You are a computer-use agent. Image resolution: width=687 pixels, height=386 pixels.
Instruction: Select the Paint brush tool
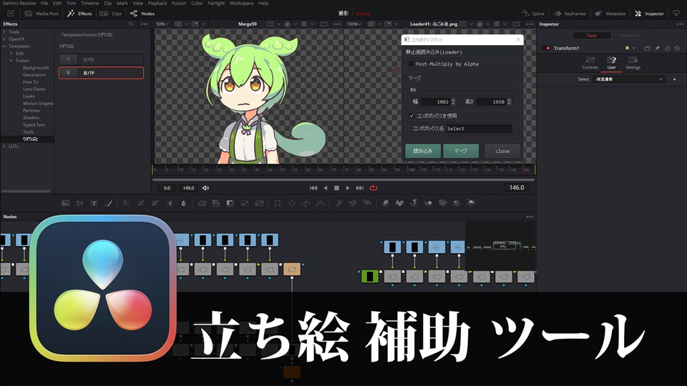click(x=108, y=203)
